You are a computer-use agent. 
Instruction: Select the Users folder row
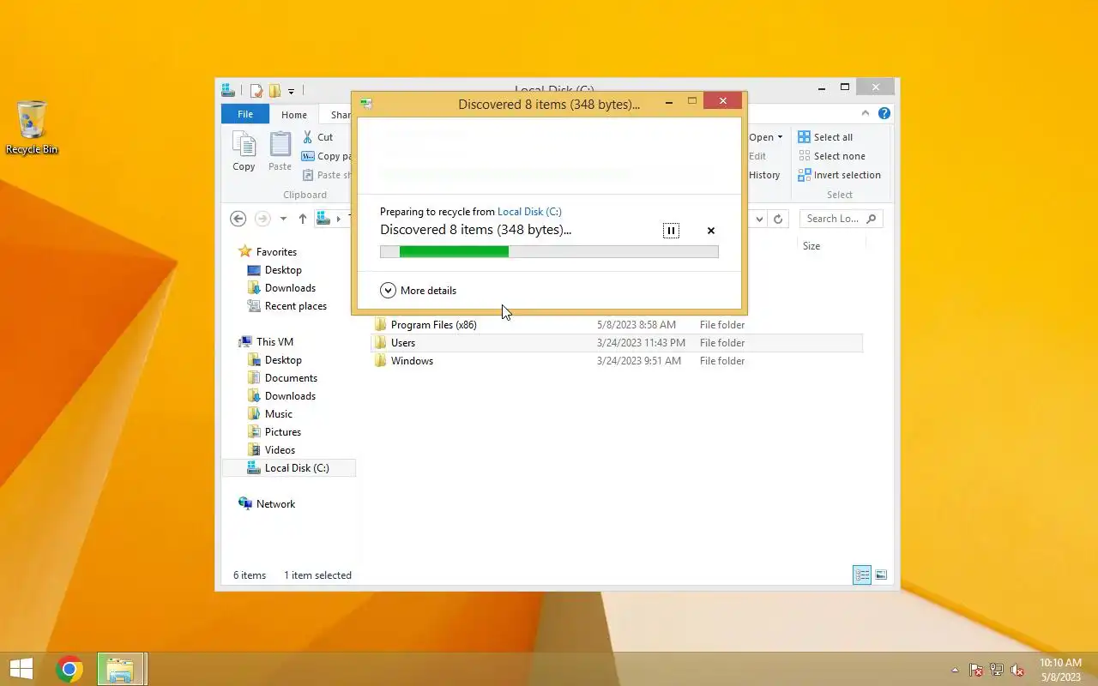tap(617, 343)
